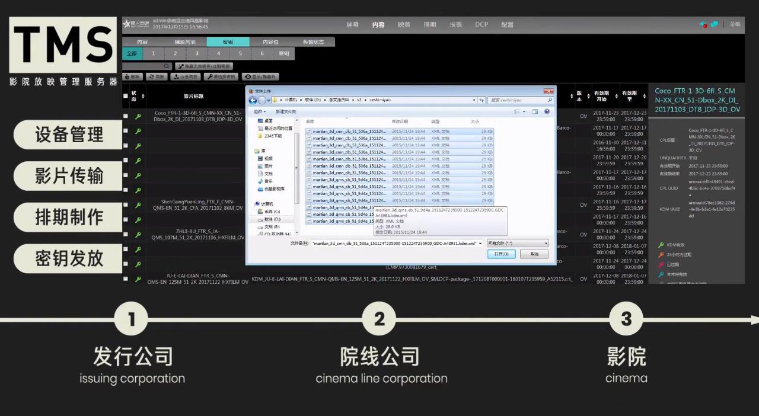Toggle 隐藏无效密钥/过期密钥 filter

point(205,66)
